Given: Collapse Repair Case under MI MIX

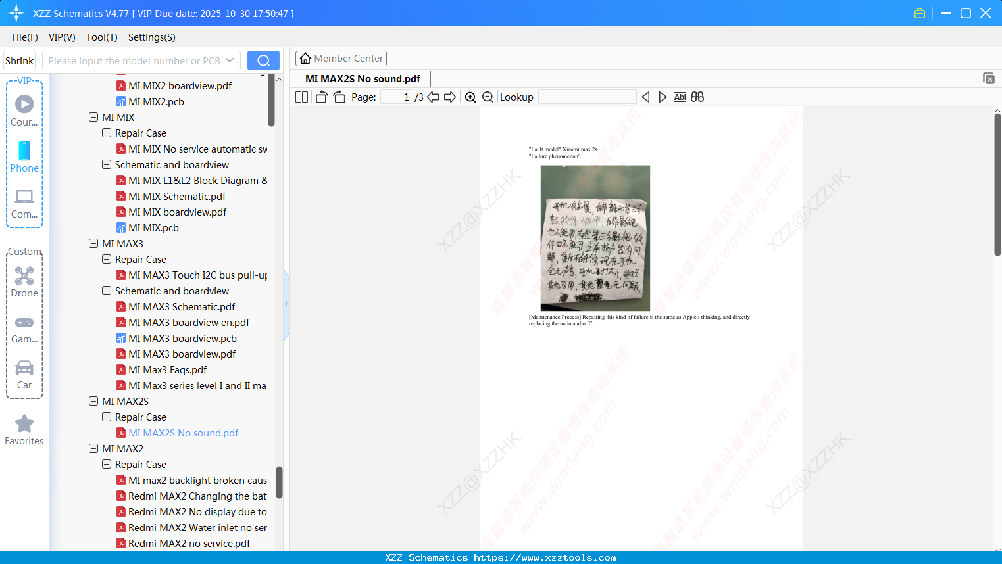Looking at the screenshot, I should (x=107, y=133).
